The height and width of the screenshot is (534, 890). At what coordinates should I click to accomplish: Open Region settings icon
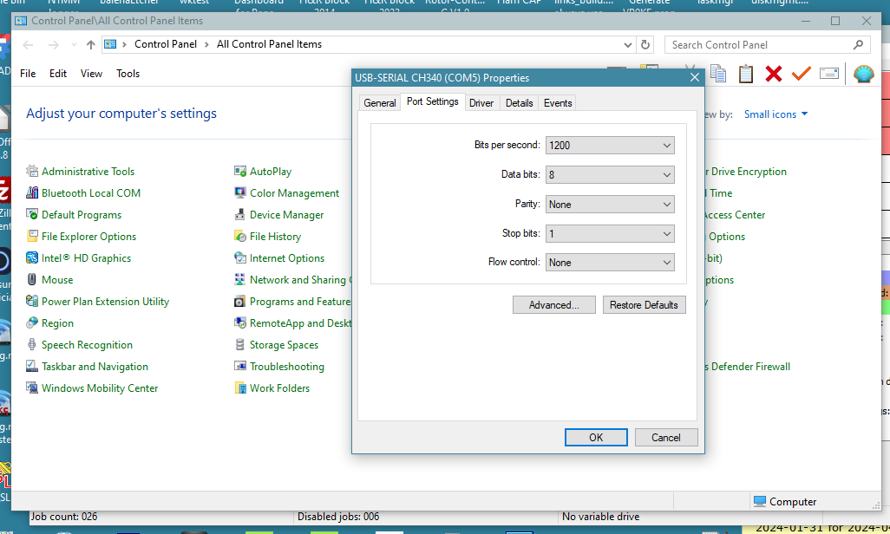click(32, 322)
